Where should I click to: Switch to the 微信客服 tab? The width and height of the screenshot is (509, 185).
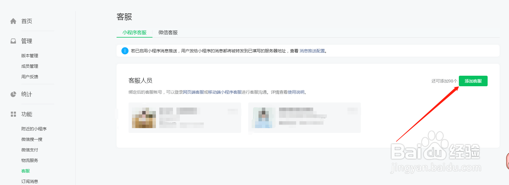point(168,32)
